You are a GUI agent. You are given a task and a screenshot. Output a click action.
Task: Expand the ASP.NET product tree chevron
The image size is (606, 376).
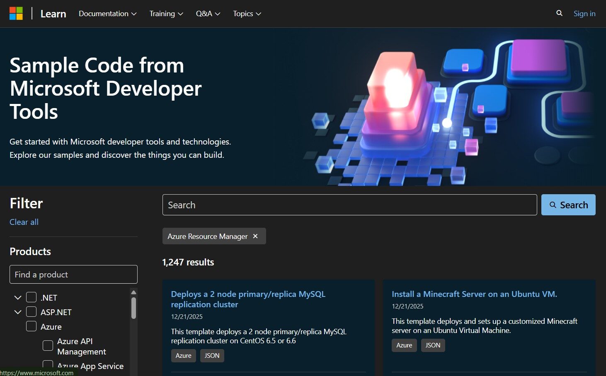click(x=18, y=312)
